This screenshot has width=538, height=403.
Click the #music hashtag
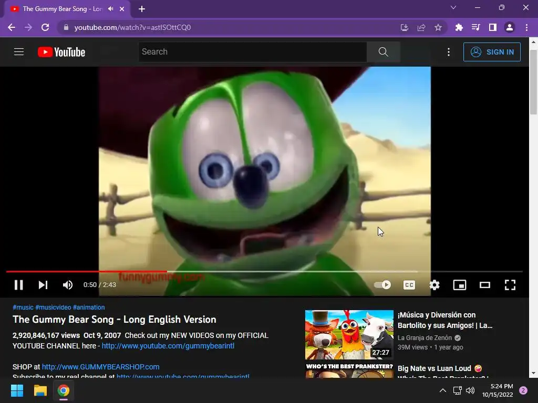[23, 307]
